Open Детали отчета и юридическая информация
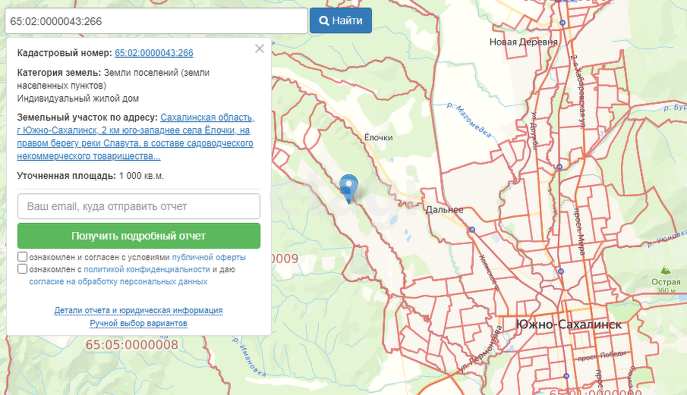This screenshot has height=395, width=687. 138,311
